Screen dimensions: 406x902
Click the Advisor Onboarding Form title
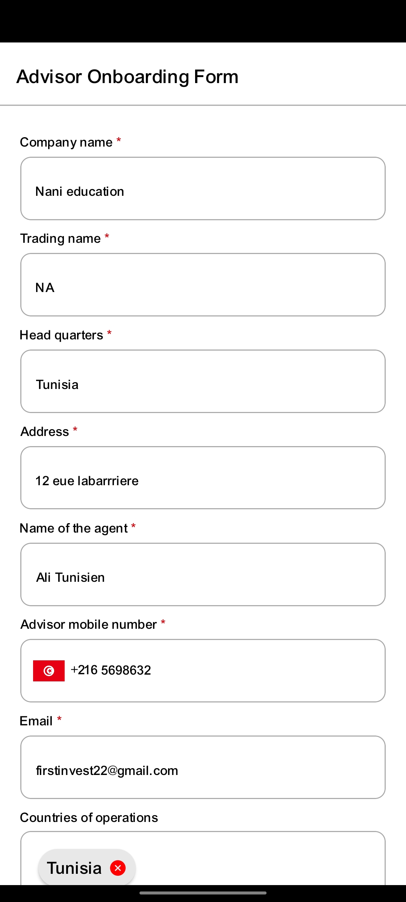(127, 77)
